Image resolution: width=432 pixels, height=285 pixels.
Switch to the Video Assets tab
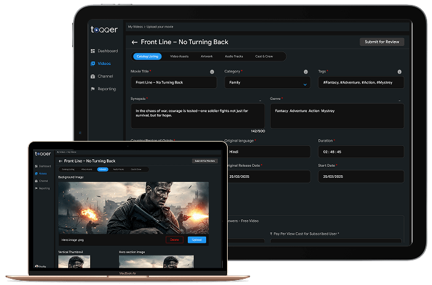tap(179, 56)
